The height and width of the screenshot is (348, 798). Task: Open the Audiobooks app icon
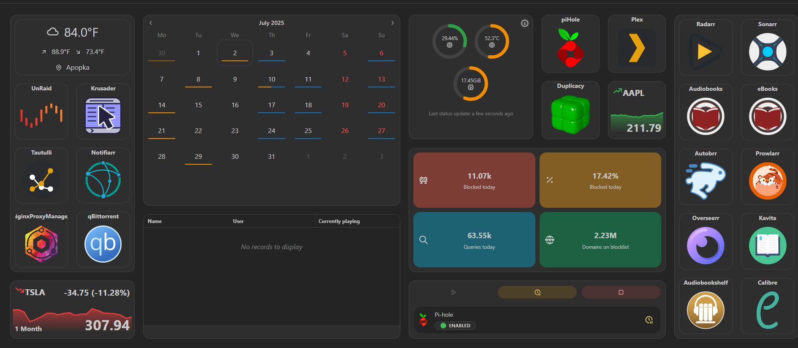click(706, 117)
